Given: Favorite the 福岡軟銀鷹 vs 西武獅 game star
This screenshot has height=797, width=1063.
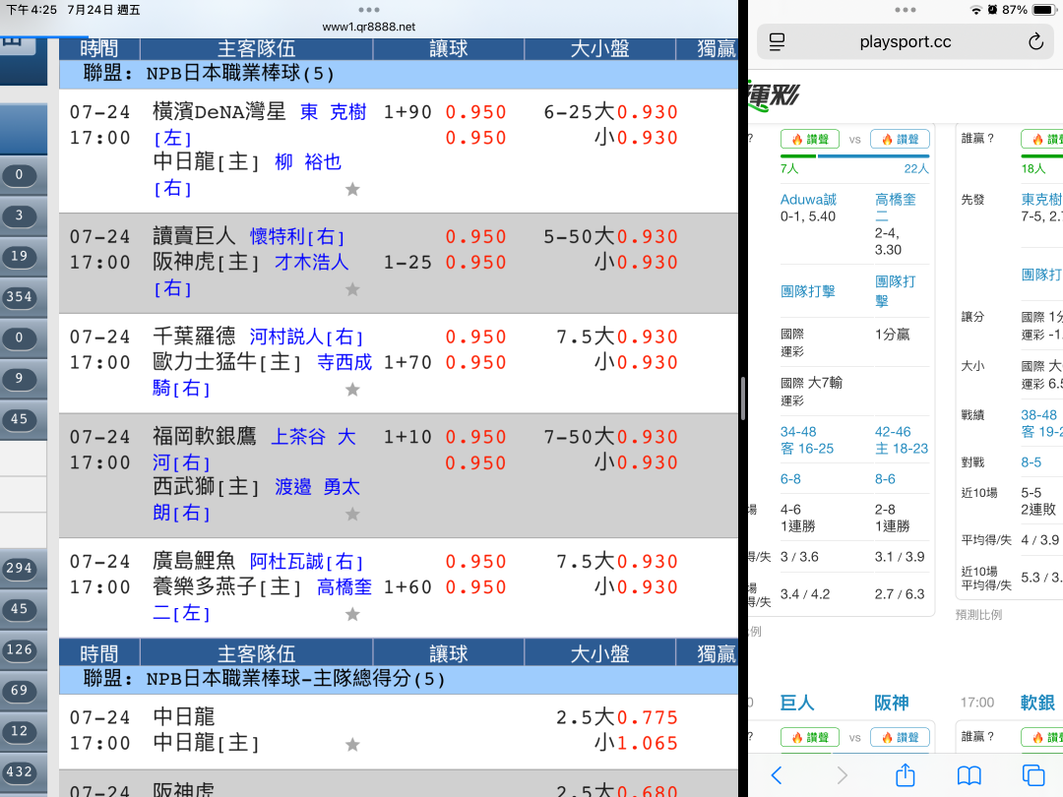Looking at the screenshot, I should (352, 514).
